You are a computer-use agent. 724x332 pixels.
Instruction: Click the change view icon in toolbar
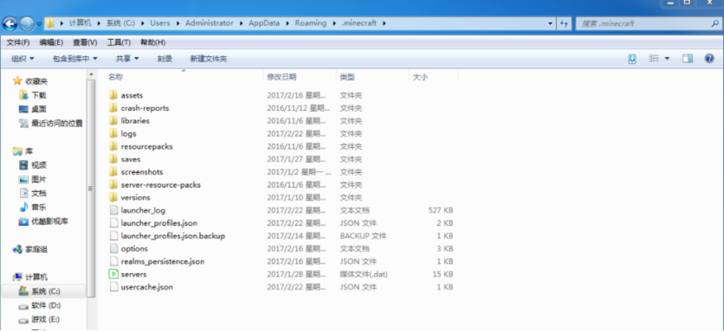[653, 59]
